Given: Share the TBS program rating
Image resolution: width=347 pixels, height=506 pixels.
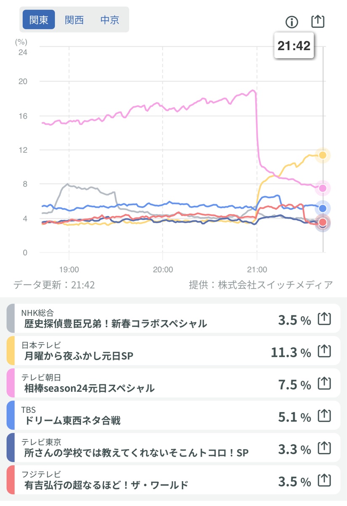Looking at the screenshot, I should [x=324, y=416].
